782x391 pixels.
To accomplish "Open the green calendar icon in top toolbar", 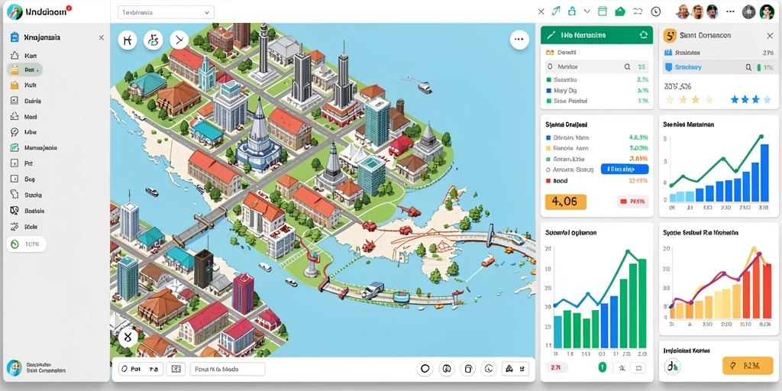I will click(x=603, y=11).
